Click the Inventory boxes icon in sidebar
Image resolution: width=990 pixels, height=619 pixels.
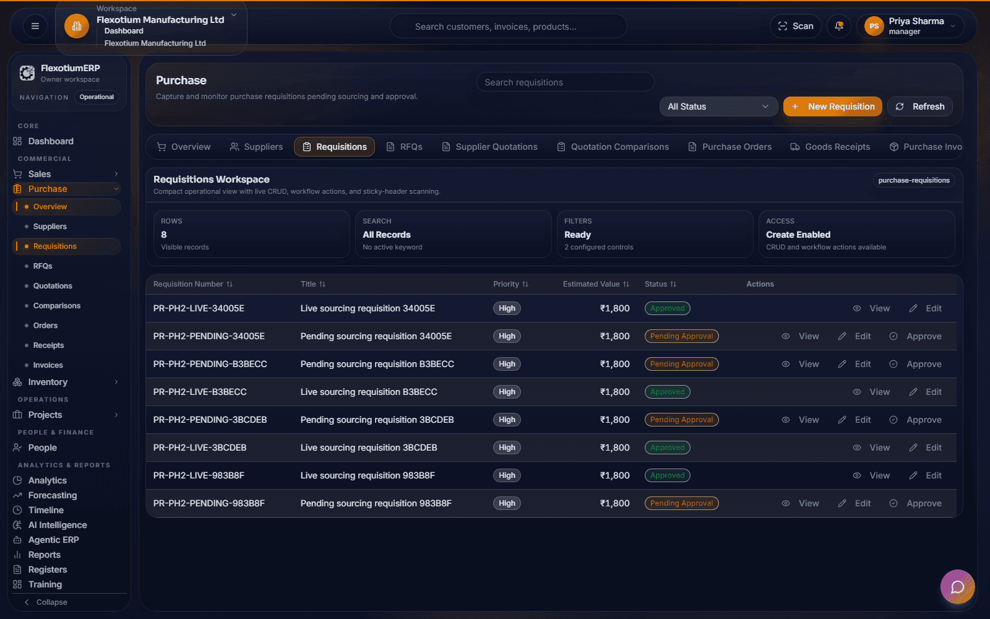pyautogui.click(x=17, y=382)
